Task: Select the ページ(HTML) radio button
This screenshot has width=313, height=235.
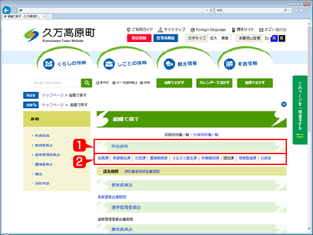Action: click(114, 83)
